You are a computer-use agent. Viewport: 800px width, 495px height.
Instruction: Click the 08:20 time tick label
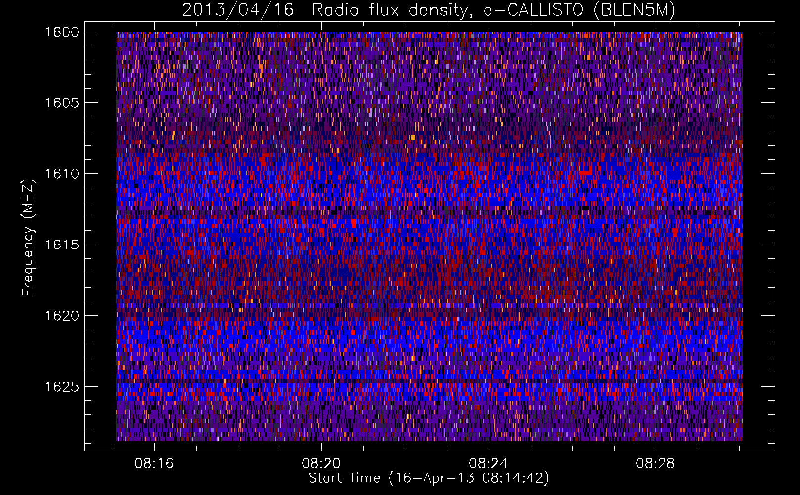pos(321,464)
